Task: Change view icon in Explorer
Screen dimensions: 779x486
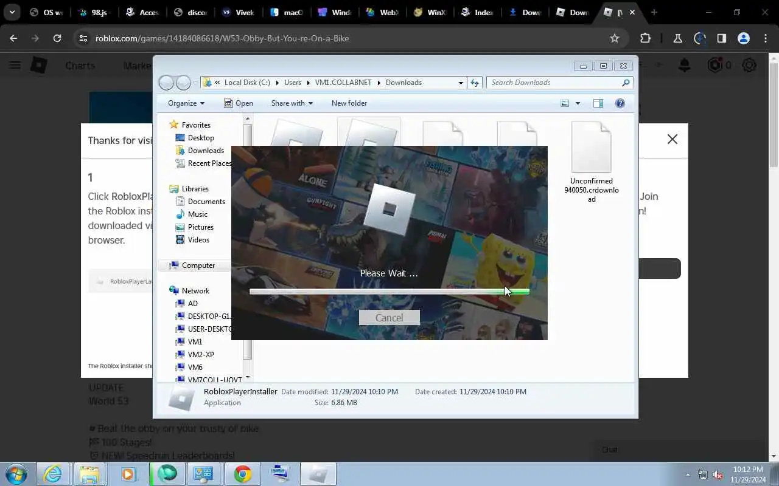Action: click(565, 103)
